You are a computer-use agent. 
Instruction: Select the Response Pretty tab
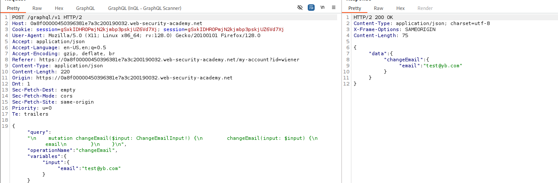click(354, 8)
